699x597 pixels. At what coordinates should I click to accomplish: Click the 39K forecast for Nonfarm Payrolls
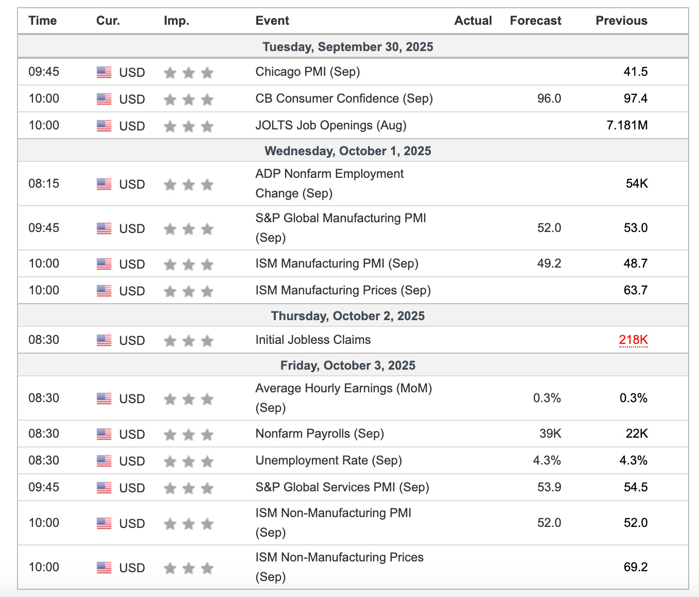click(551, 434)
